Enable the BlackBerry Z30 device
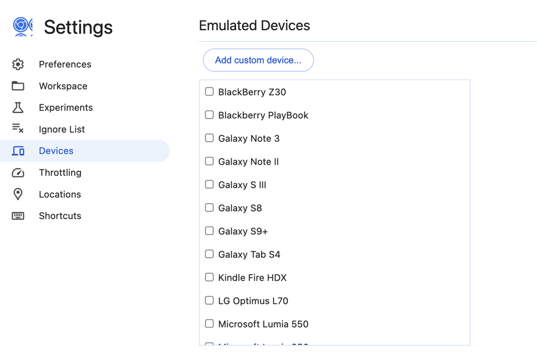Image resolution: width=537 pixels, height=360 pixels. pos(209,92)
